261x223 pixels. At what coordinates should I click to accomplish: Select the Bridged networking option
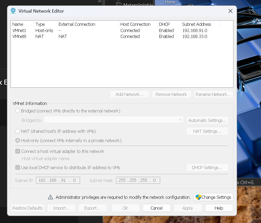(18, 111)
